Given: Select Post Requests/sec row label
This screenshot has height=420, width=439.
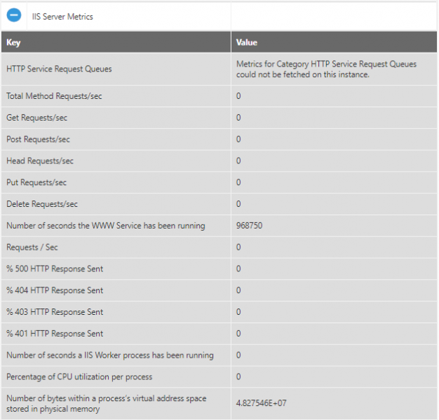Looking at the screenshot, I should point(38,139).
